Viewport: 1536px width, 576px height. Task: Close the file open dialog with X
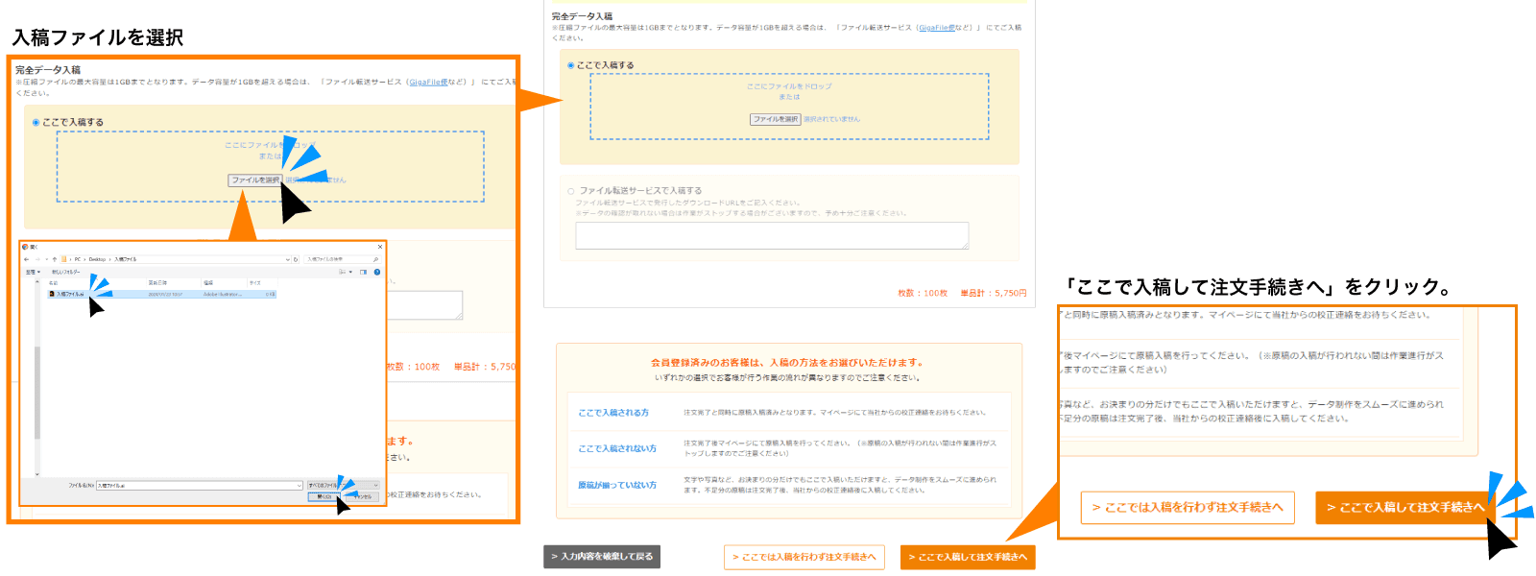click(380, 247)
